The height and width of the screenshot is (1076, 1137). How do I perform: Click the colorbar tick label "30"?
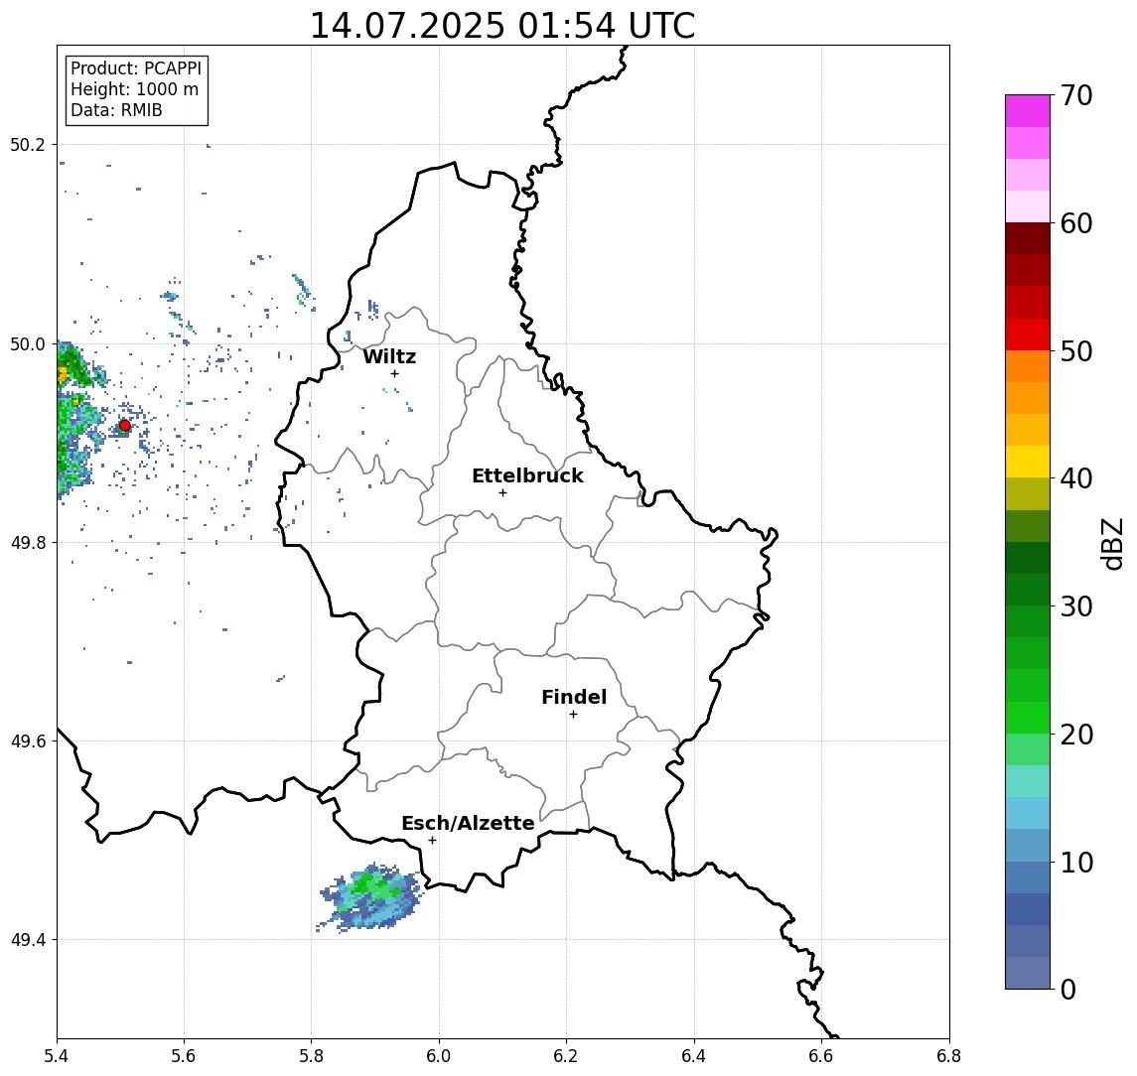point(1076,606)
